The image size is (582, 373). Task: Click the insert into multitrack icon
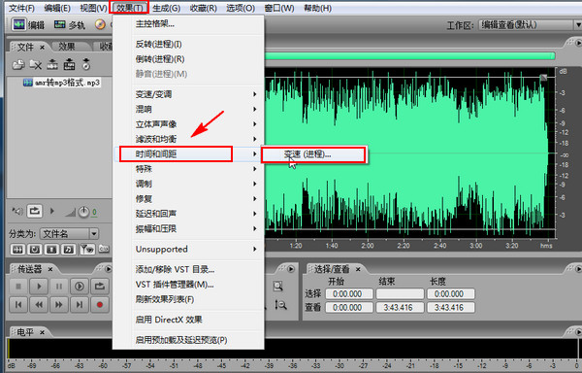(69, 65)
